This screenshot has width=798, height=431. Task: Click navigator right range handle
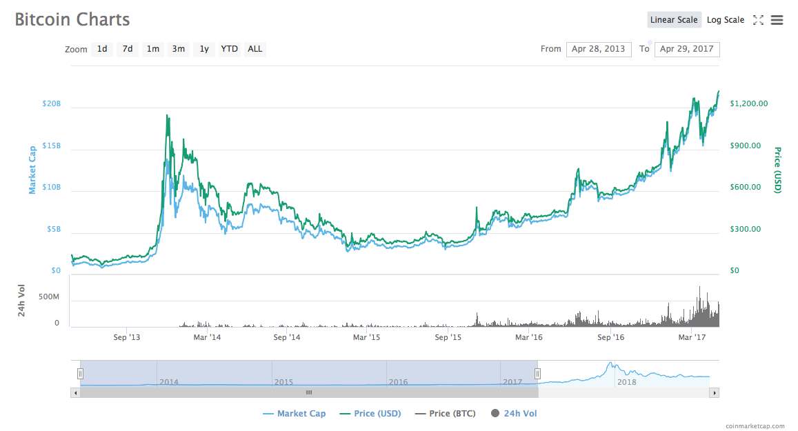click(x=537, y=373)
